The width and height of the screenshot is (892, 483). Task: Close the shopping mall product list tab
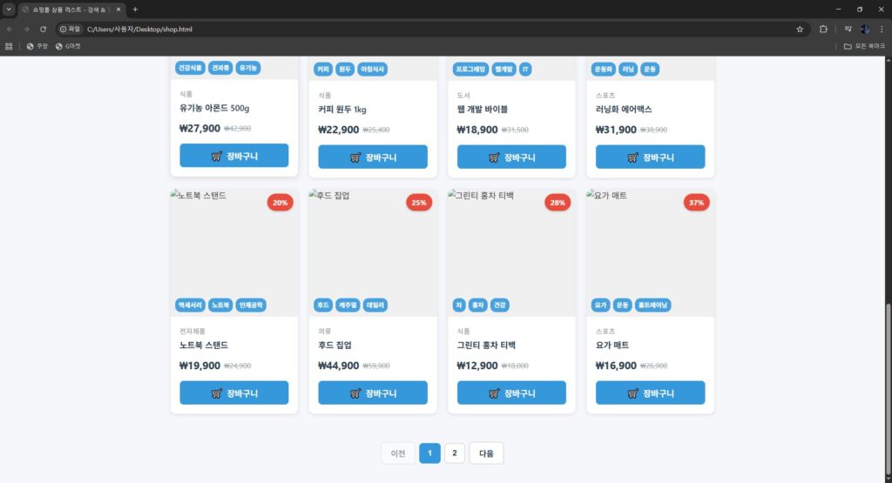(118, 9)
